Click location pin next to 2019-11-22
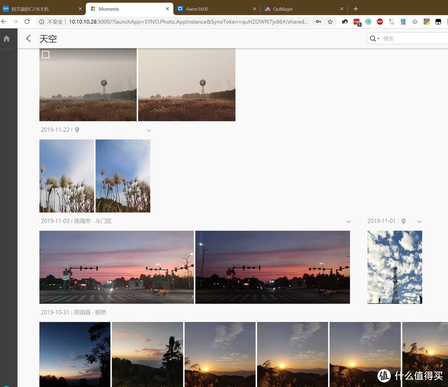 point(77,130)
